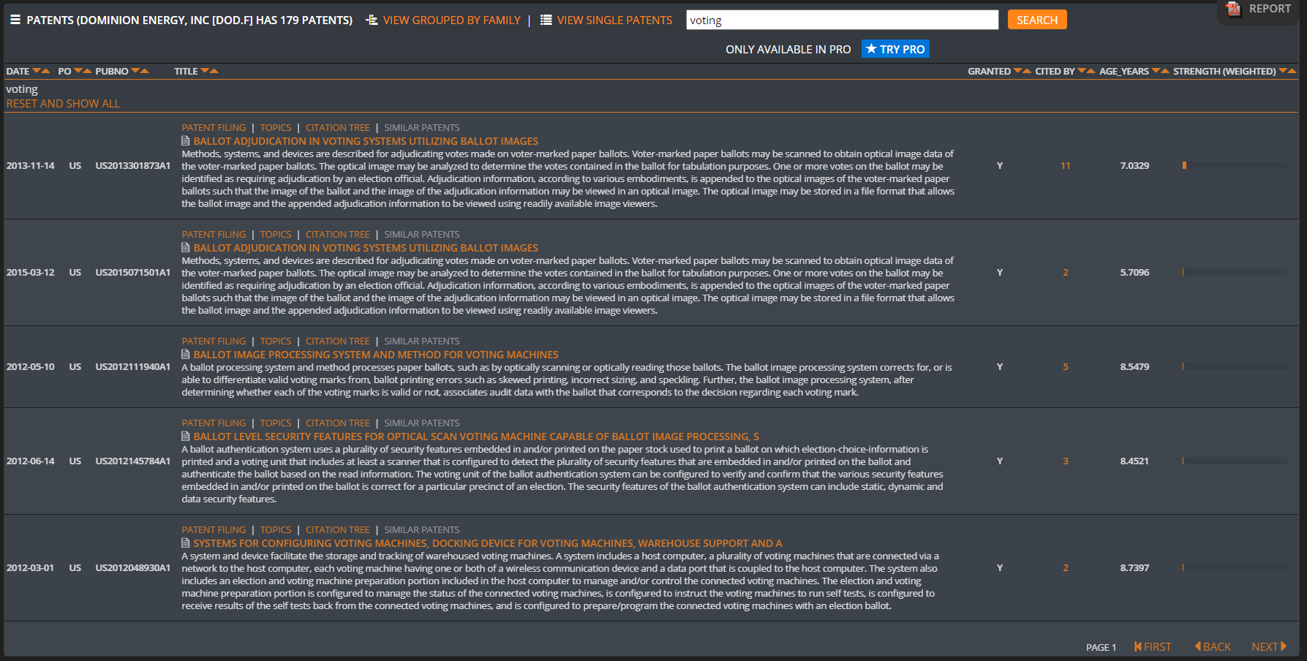Sort STRENGTH (WEIGHTED) descending with down arrow

[1283, 71]
